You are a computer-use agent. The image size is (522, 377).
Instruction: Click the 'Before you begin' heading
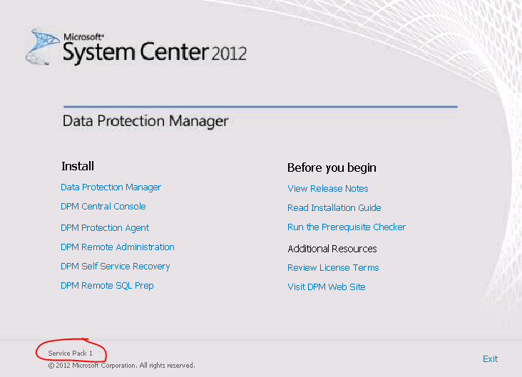pyautogui.click(x=332, y=167)
